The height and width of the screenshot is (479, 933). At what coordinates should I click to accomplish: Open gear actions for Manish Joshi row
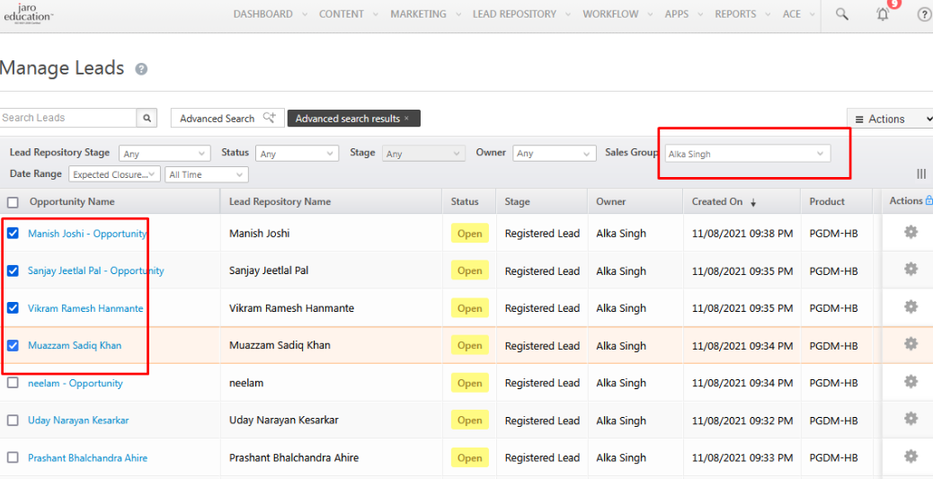tap(911, 233)
